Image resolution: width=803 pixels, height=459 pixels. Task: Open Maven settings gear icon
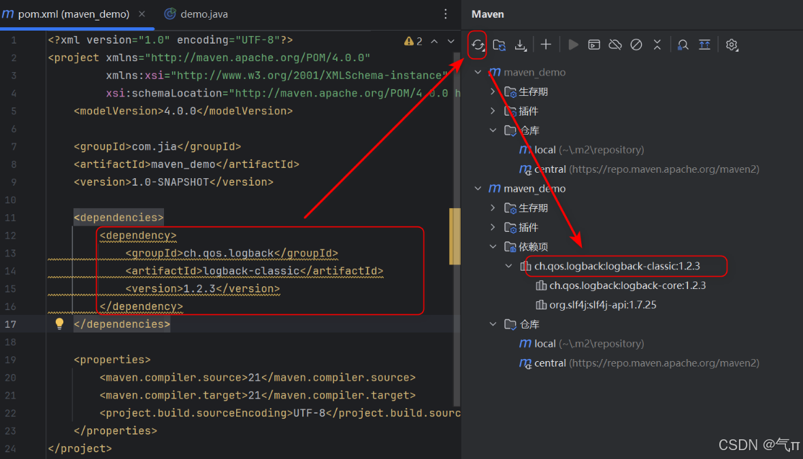tap(732, 45)
